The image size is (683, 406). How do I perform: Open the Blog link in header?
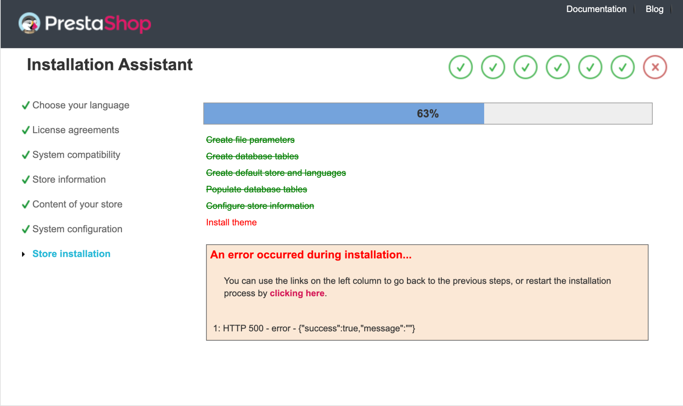click(655, 9)
